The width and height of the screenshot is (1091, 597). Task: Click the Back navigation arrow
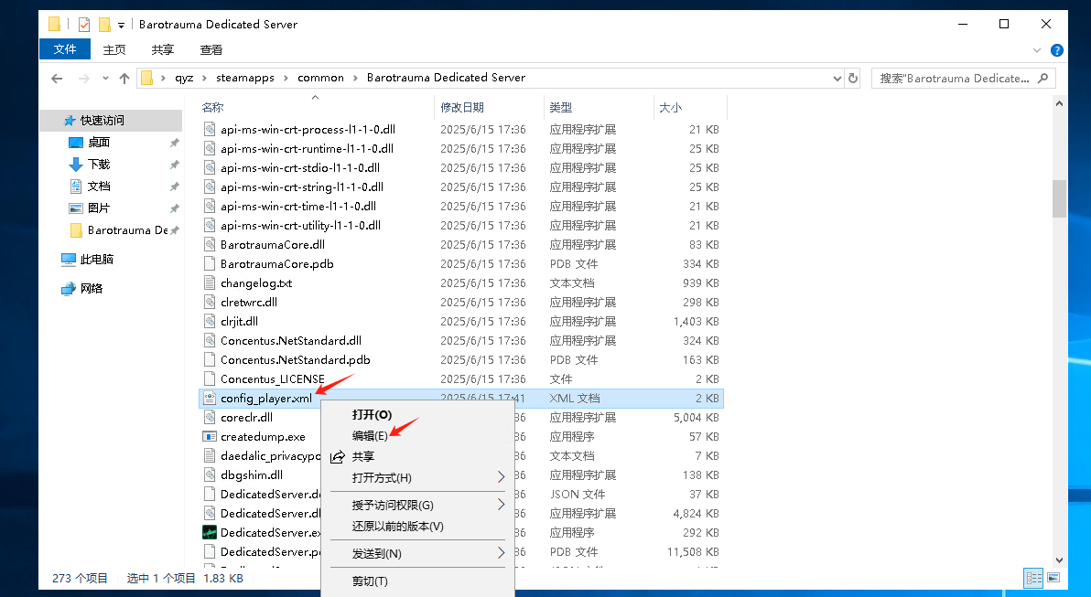(57, 79)
